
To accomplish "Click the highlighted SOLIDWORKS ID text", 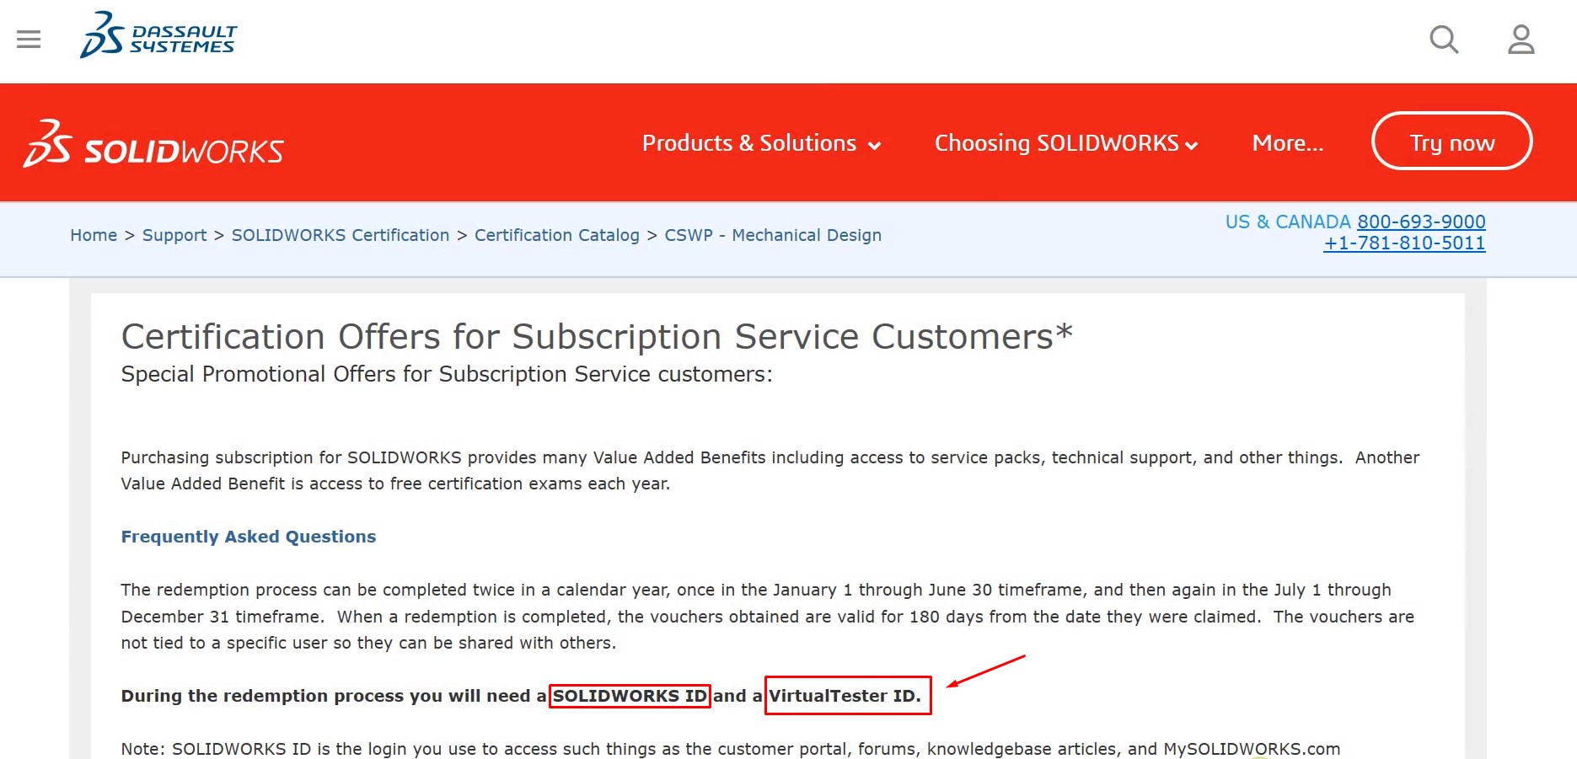I will click(630, 696).
